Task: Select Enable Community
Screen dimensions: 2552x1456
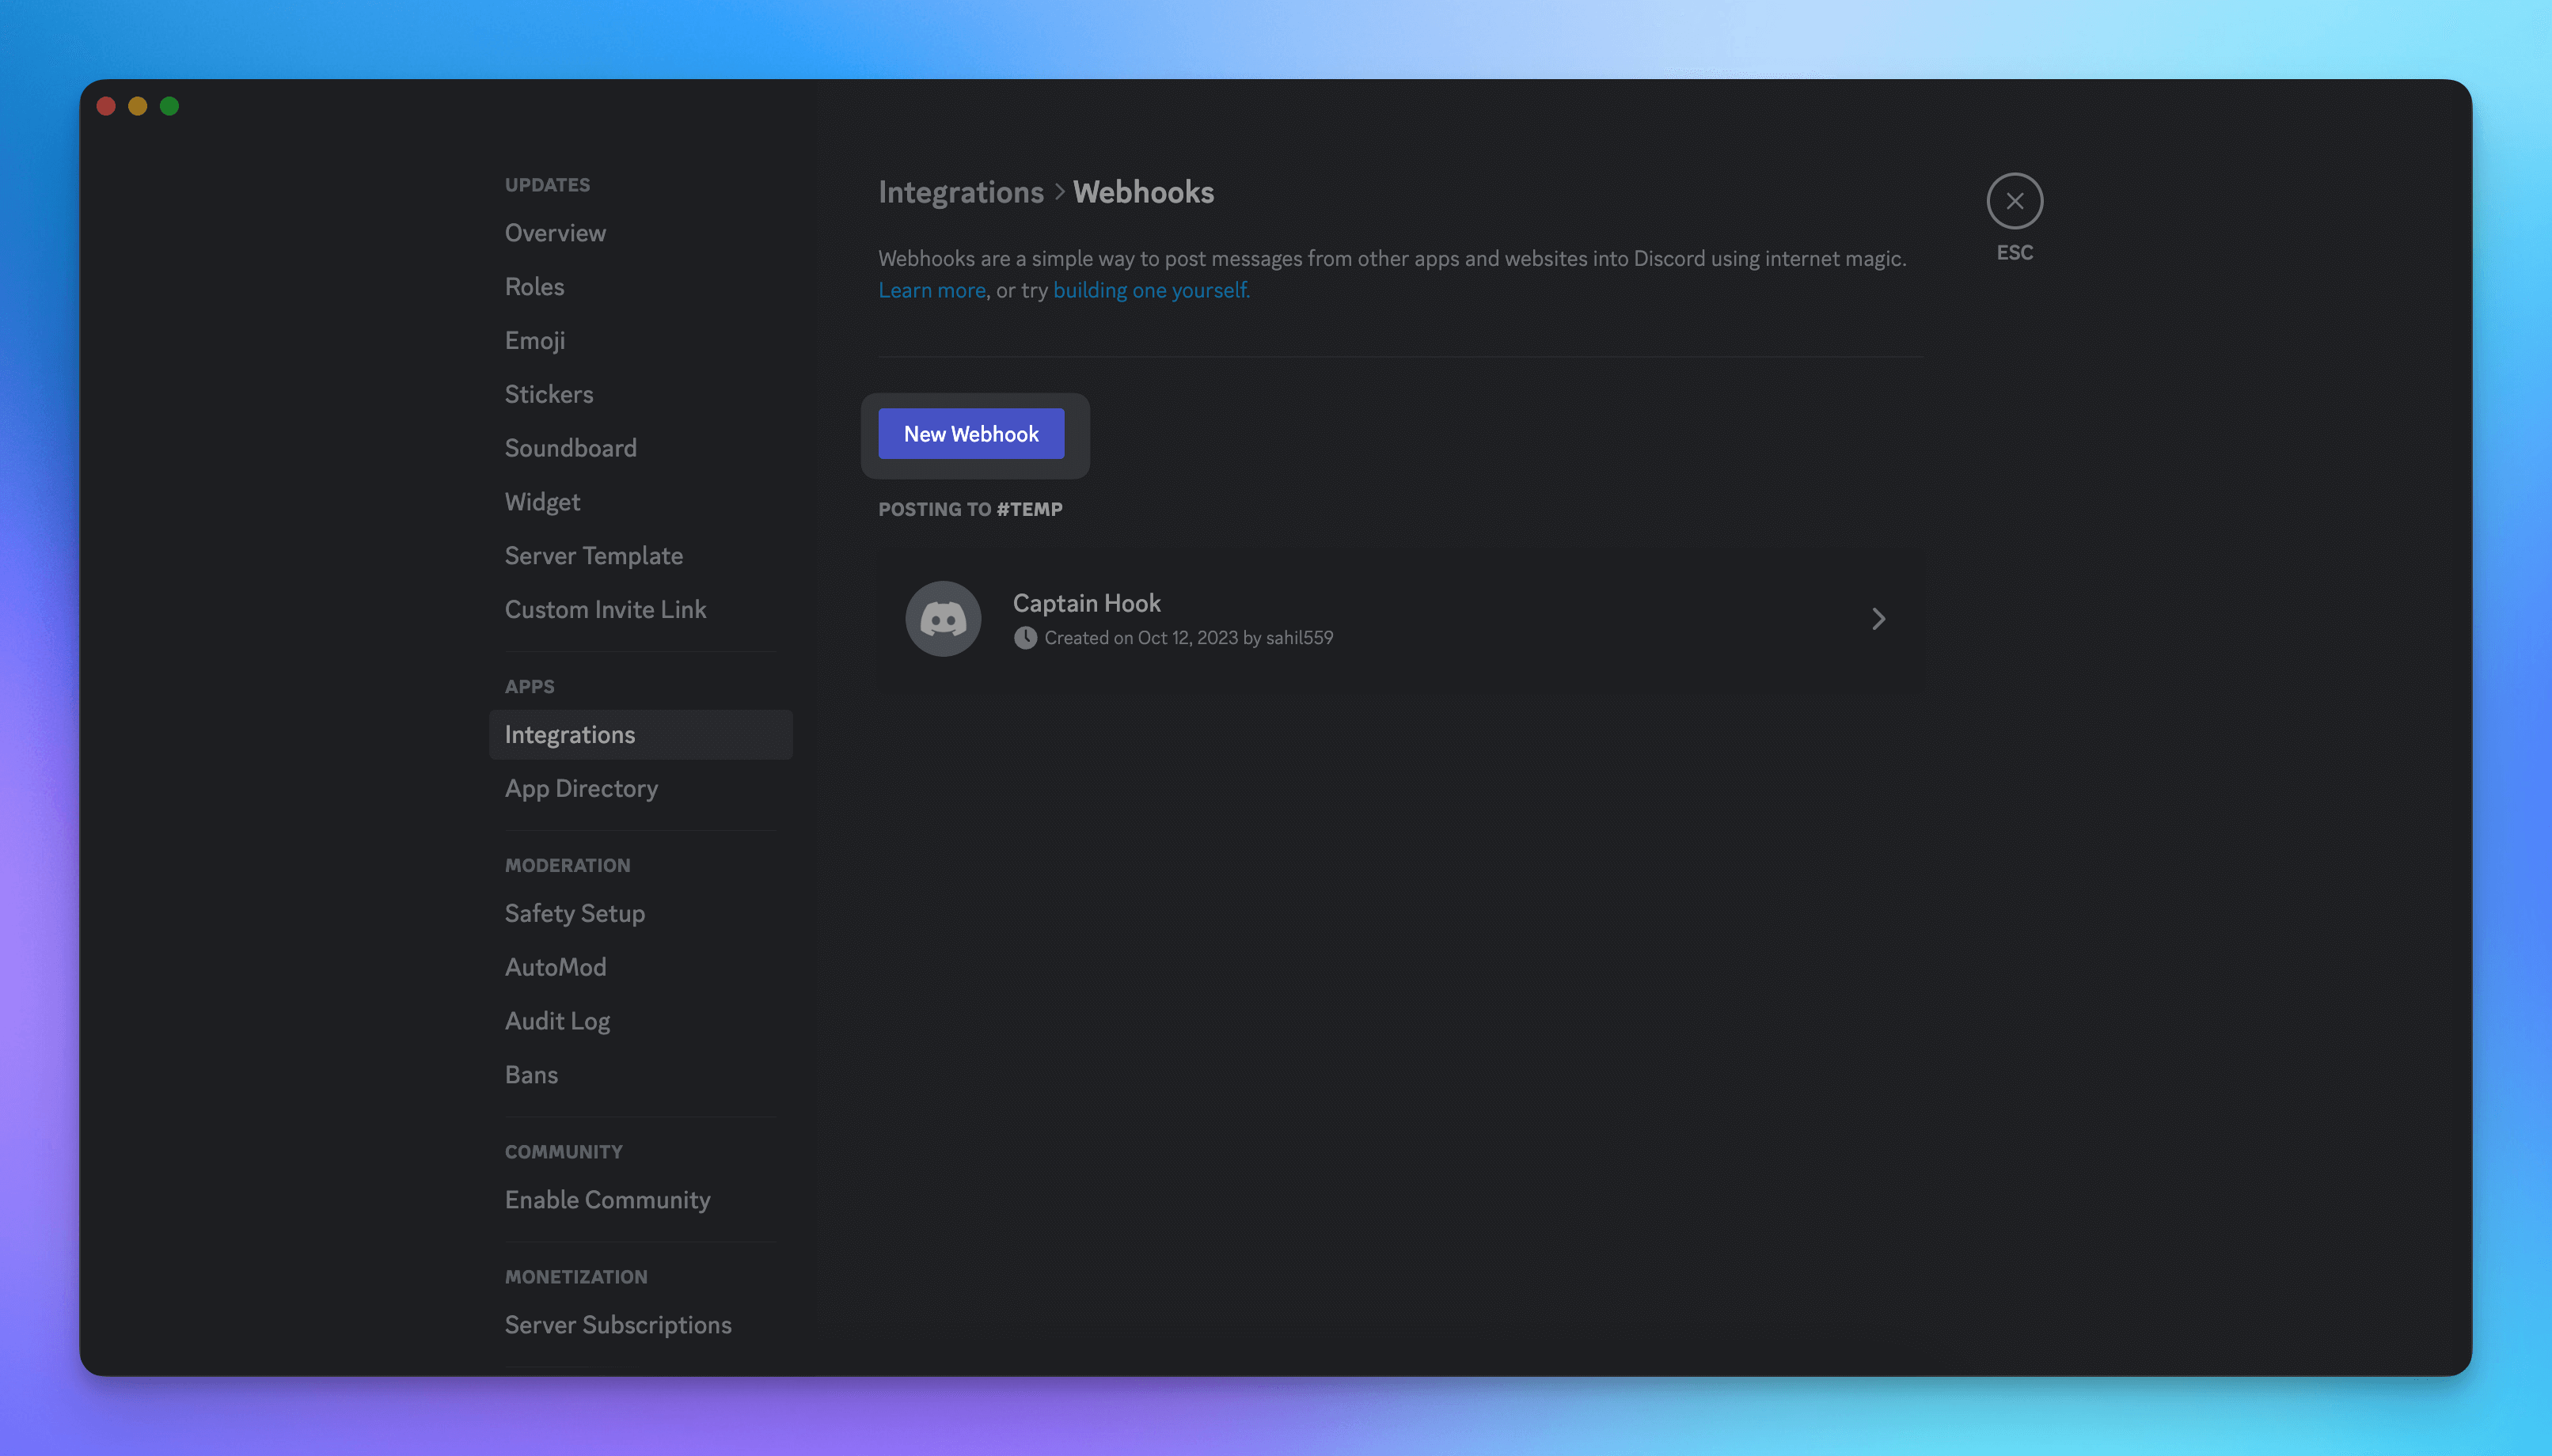Action: click(x=640, y=1200)
